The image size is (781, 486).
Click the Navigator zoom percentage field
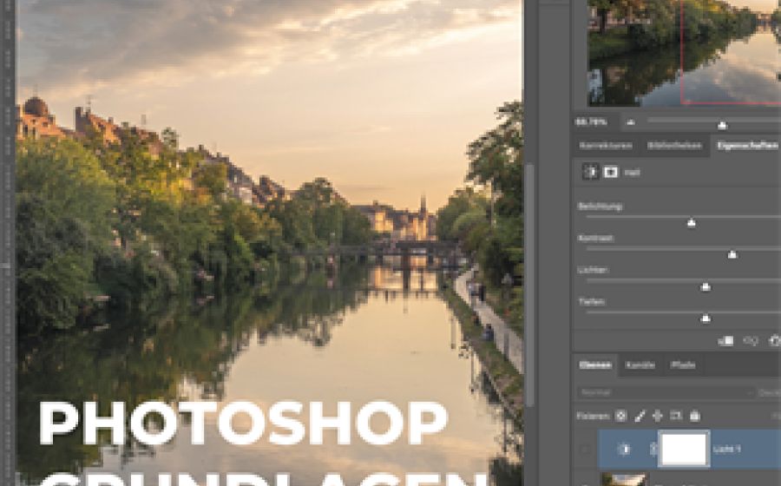coord(592,122)
